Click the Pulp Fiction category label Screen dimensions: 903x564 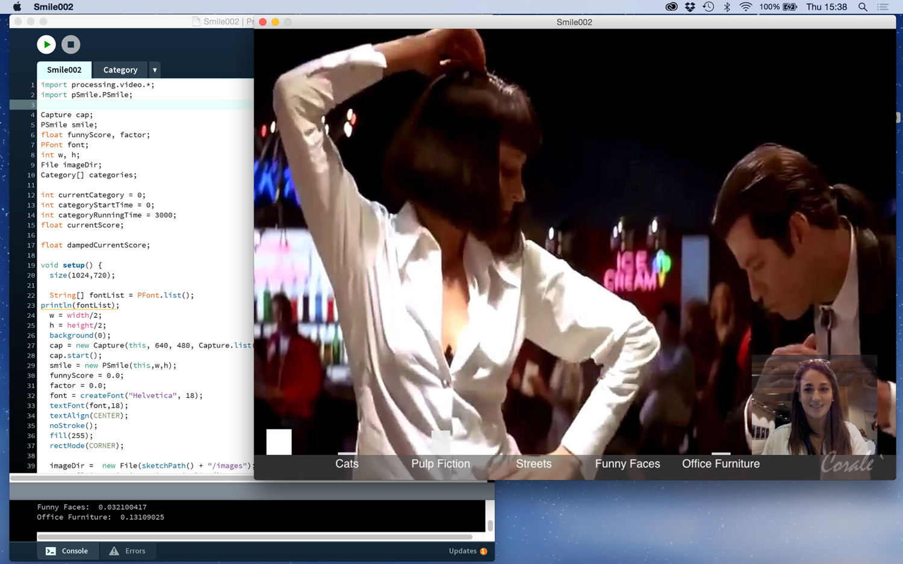coord(441,463)
